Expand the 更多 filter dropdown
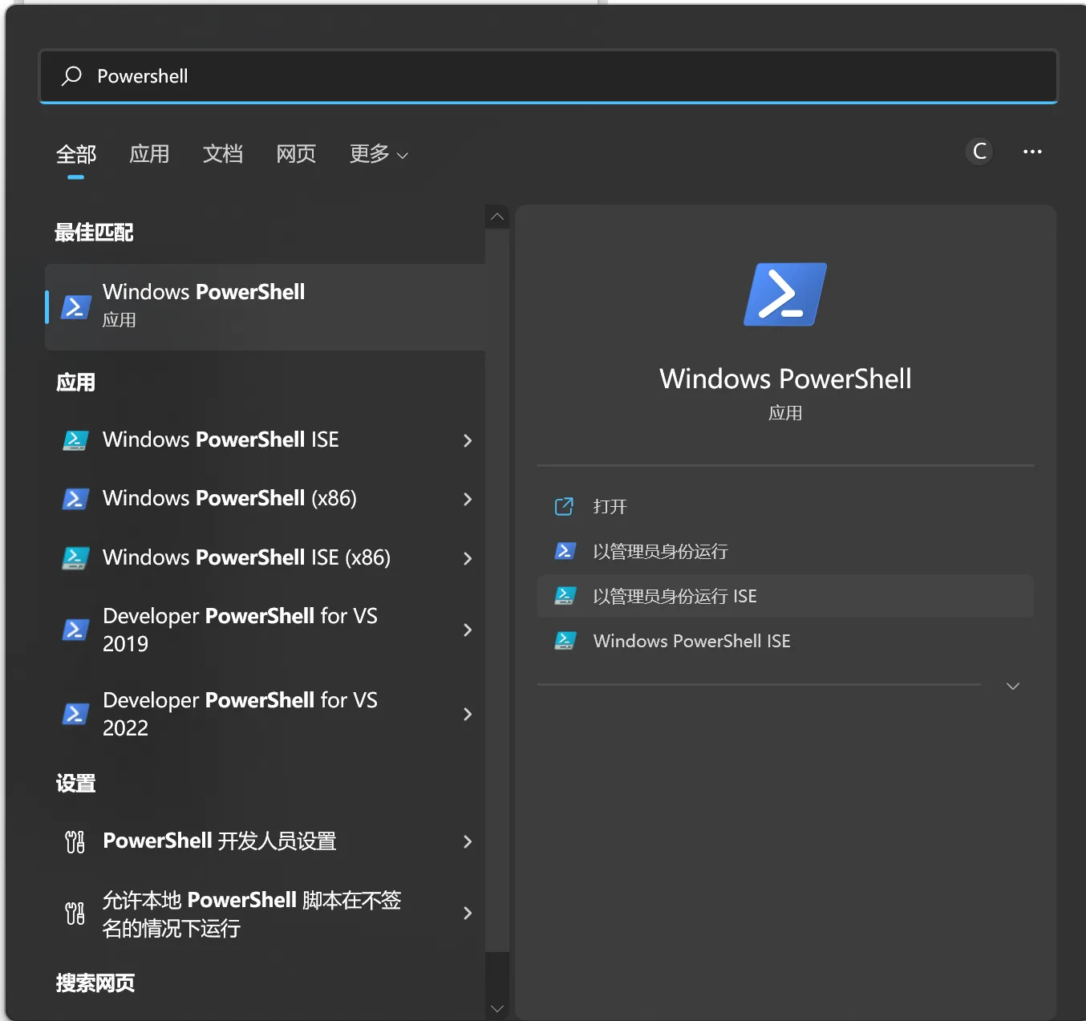Viewport: 1086px width, 1021px height. (379, 154)
